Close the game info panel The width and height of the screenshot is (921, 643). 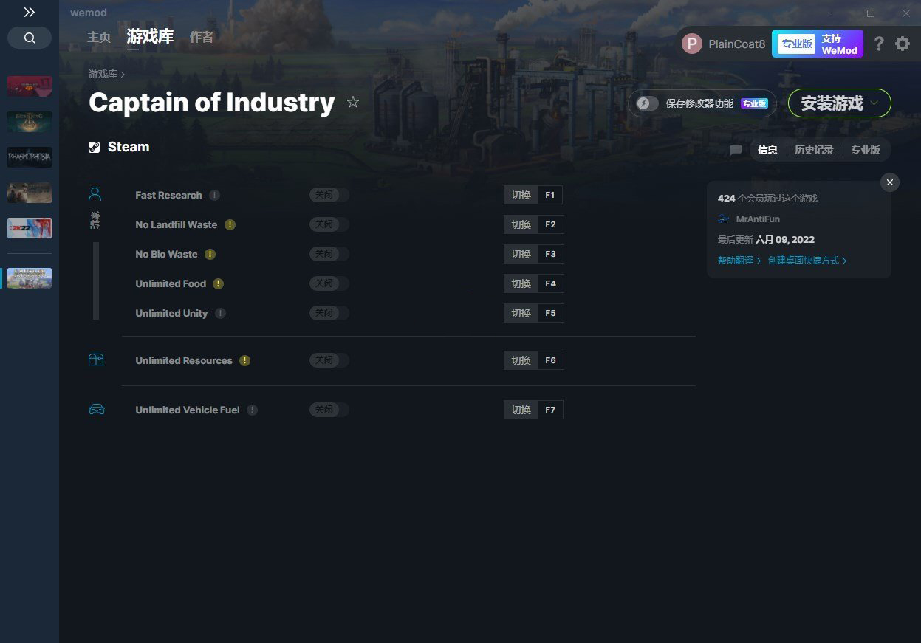point(890,182)
